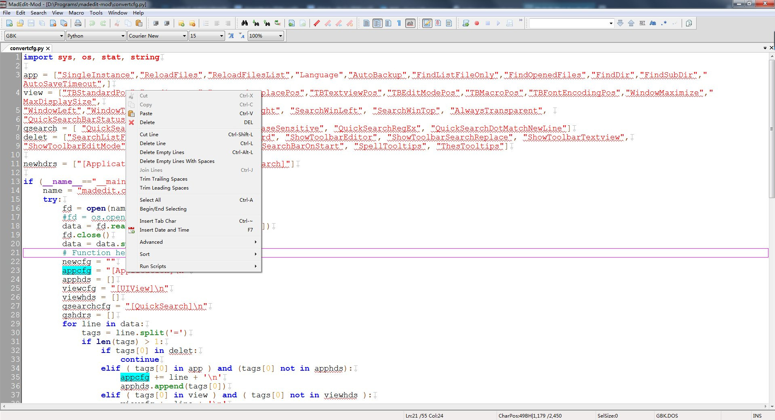The width and height of the screenshot is (775, 420).
Task: Choose Trim Trailing Spaces in context menu
Action: 194,179
